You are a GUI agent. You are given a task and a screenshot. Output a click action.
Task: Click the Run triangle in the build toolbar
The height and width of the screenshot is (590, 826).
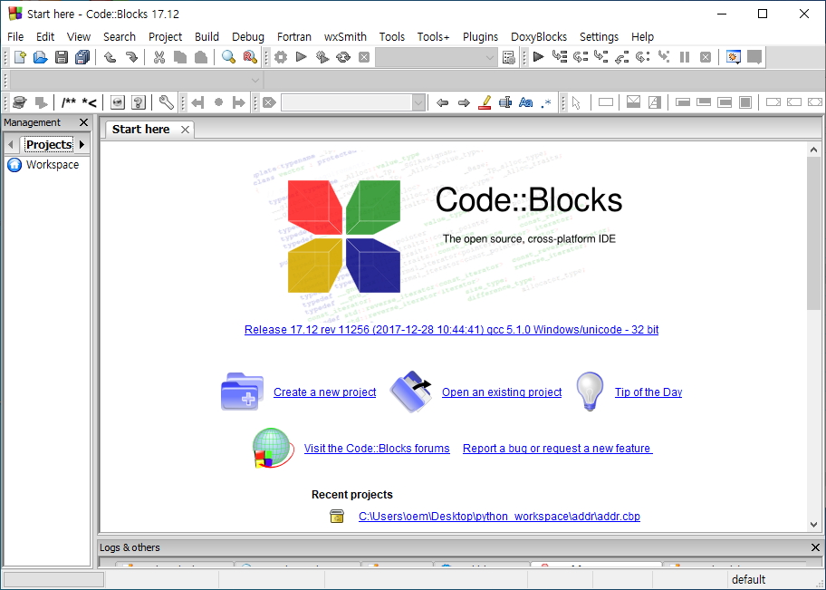point(302,57)
